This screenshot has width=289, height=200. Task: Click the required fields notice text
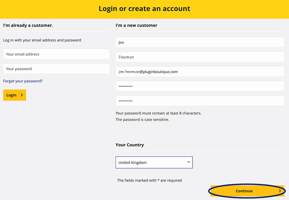pyautogui.click(x=150, y=180)
